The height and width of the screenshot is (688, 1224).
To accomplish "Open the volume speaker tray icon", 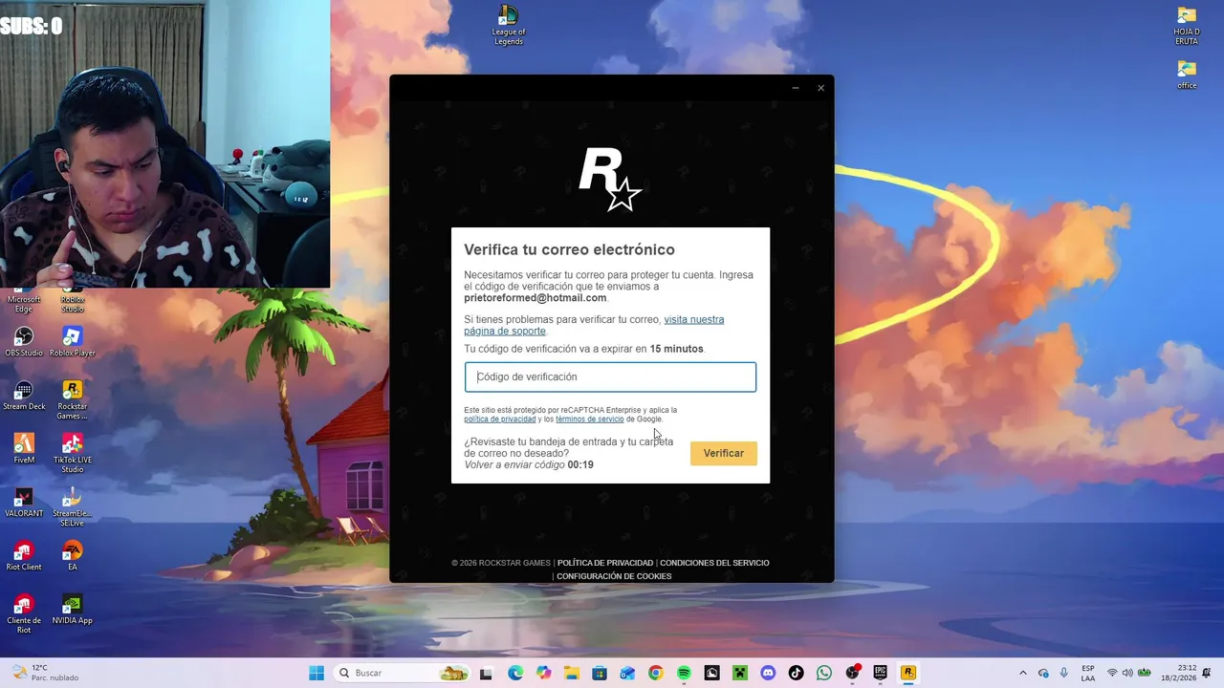I will pyautogui.click(x=1127, y=673).
